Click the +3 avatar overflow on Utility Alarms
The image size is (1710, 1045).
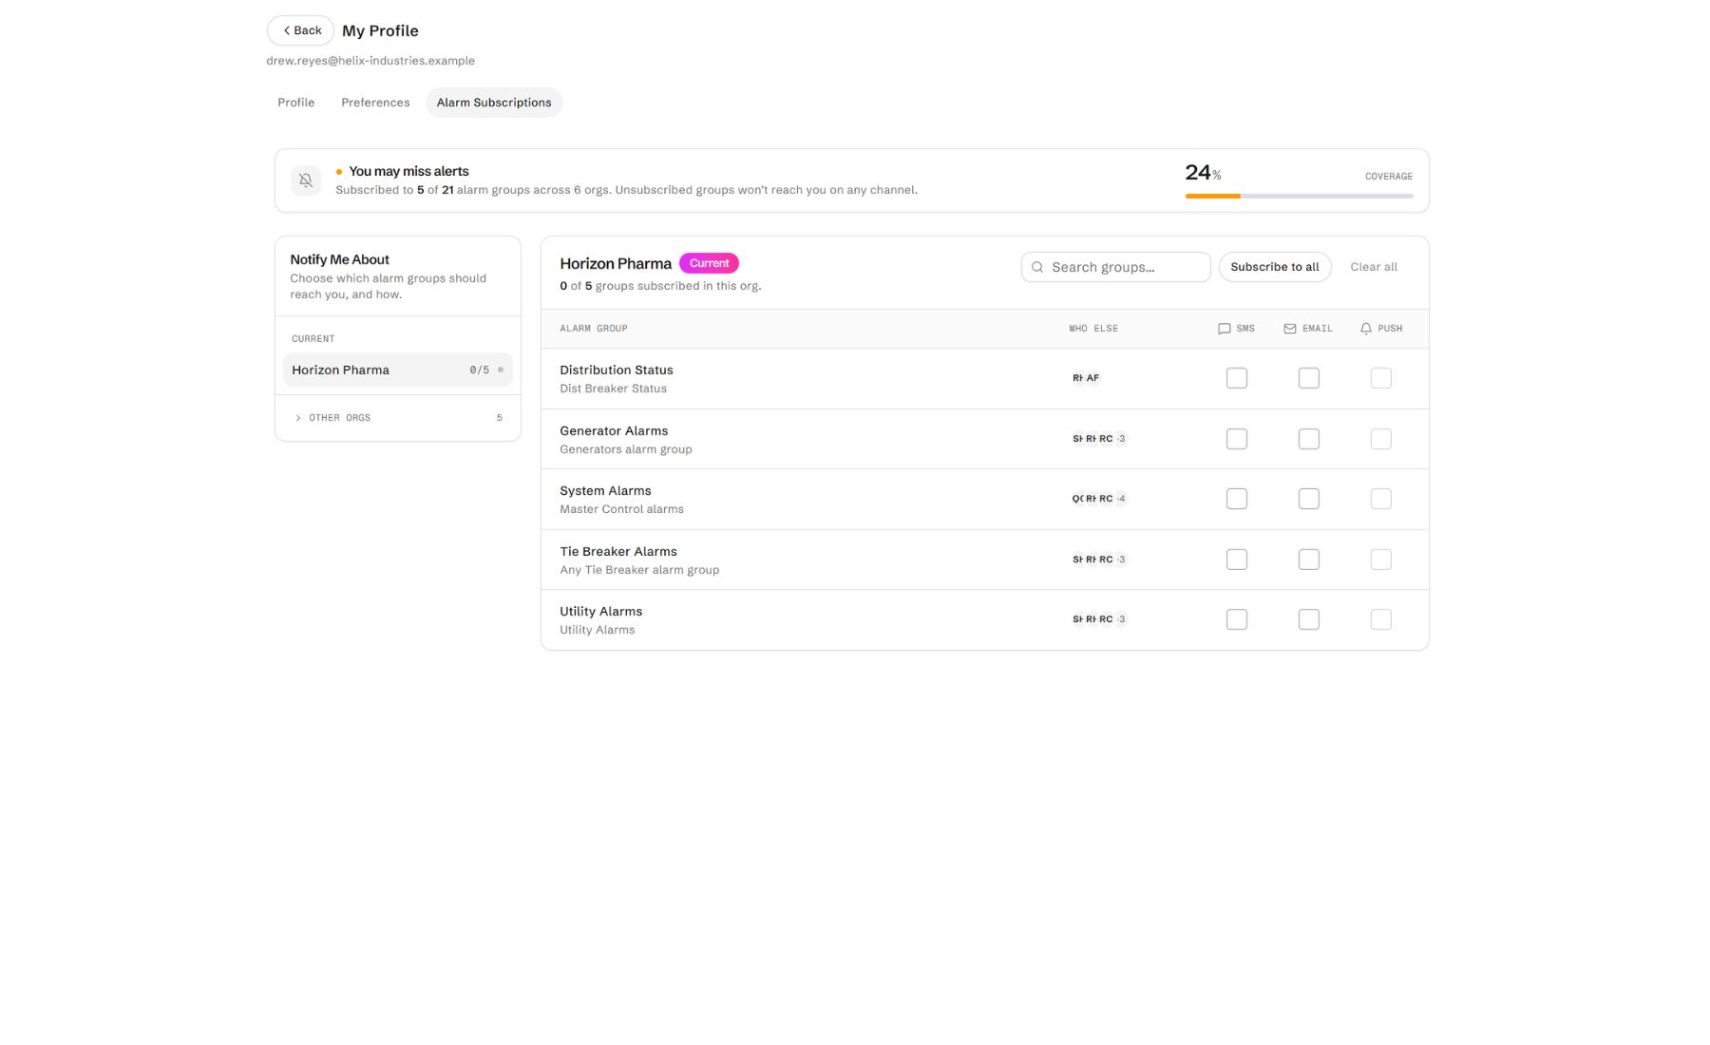(x=1121, y=619)
